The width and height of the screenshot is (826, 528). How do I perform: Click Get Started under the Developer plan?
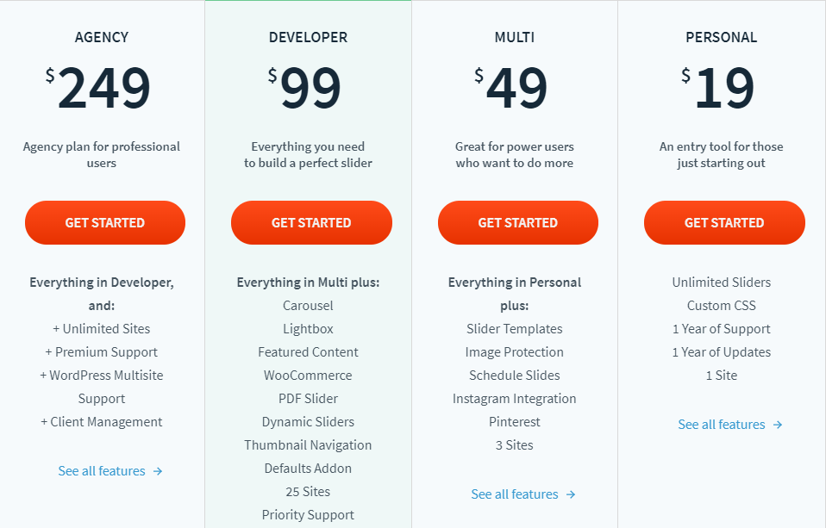311,223
